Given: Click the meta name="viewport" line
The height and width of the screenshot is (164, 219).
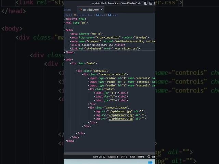Looking at the screenshot, I should coord(113,41).
